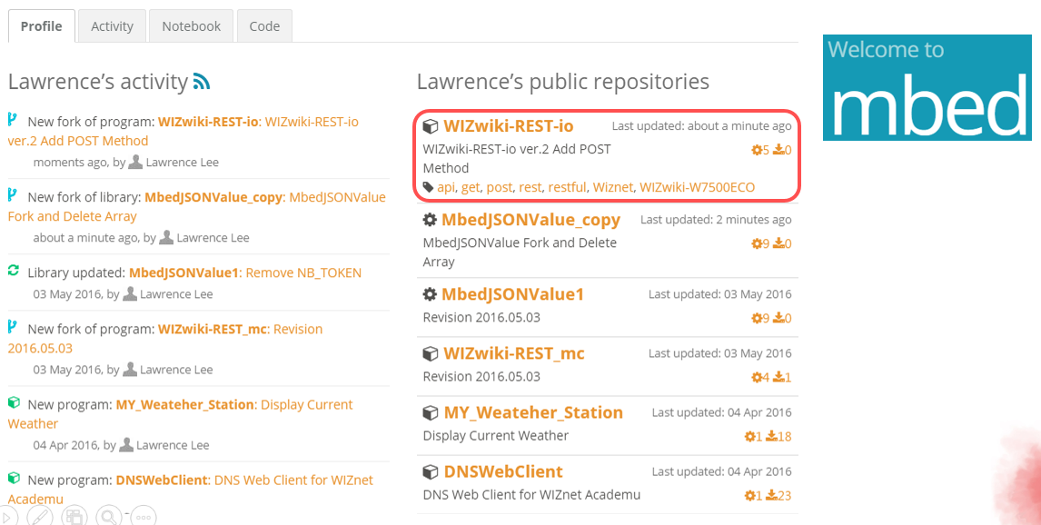Screen dimensions: 1041x525
Task: Open the WIZwiki-REST-io repository title link
Action: pos(508,126)
